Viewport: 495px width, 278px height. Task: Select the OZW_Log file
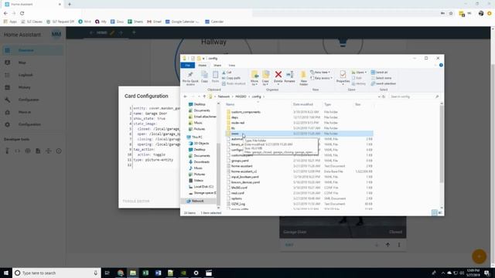tap(238, 204)
